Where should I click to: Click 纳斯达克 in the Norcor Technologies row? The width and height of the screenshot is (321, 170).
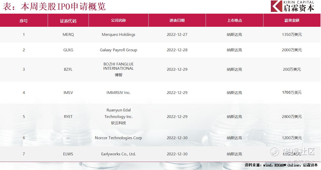click(234, 138)
